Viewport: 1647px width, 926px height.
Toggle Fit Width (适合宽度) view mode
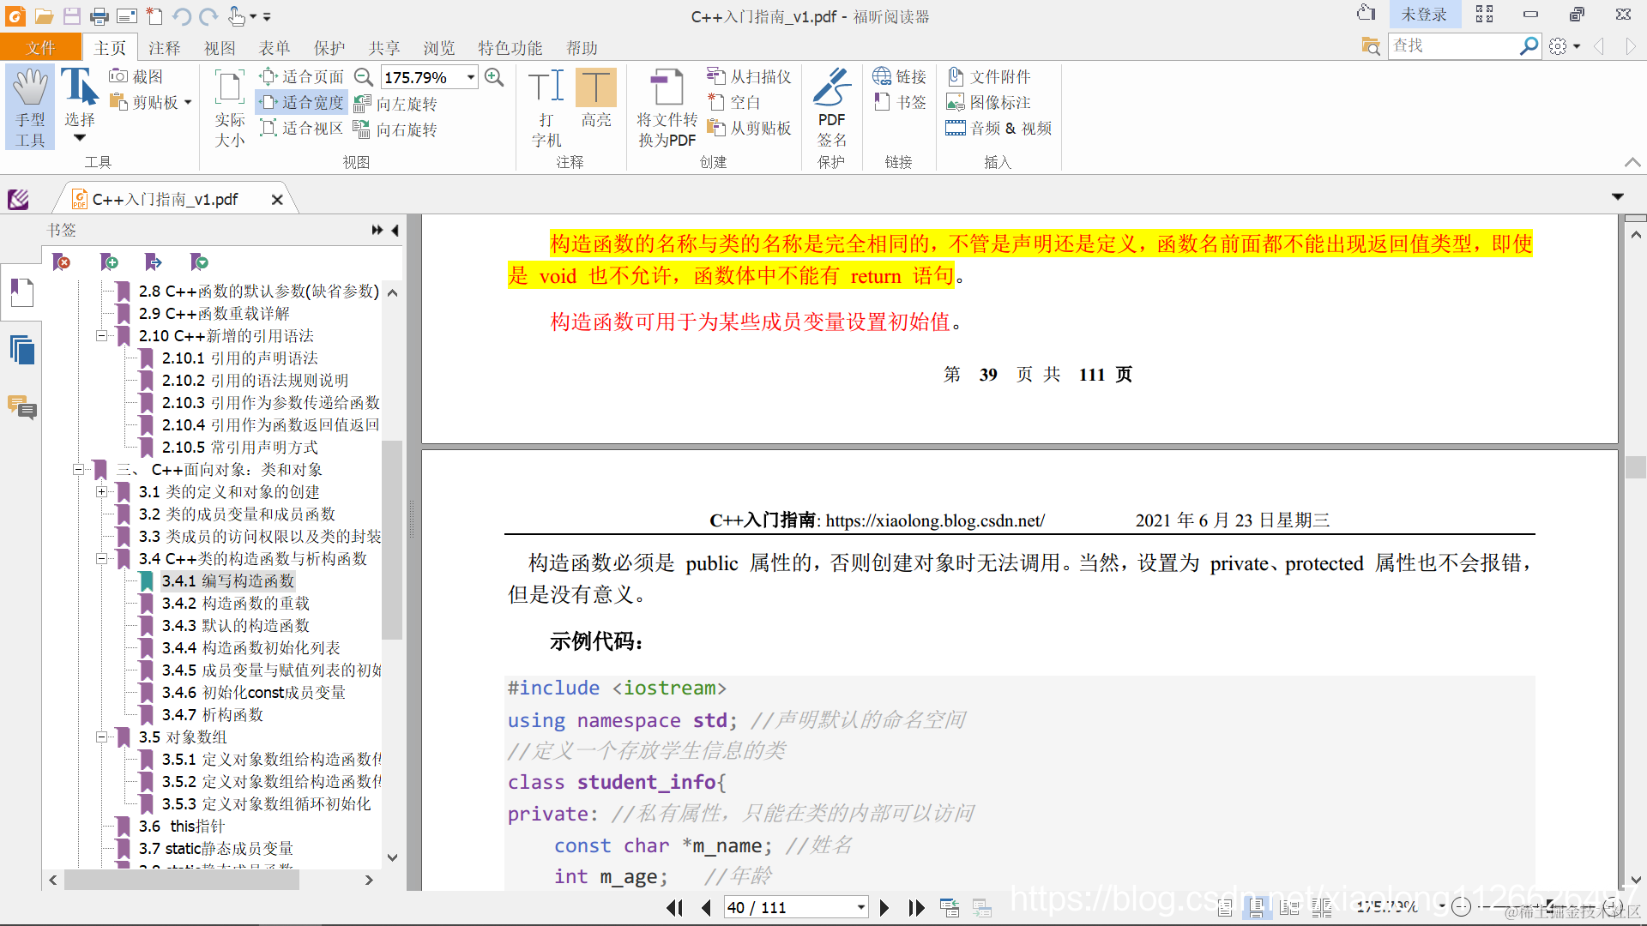tap(303, 103)
